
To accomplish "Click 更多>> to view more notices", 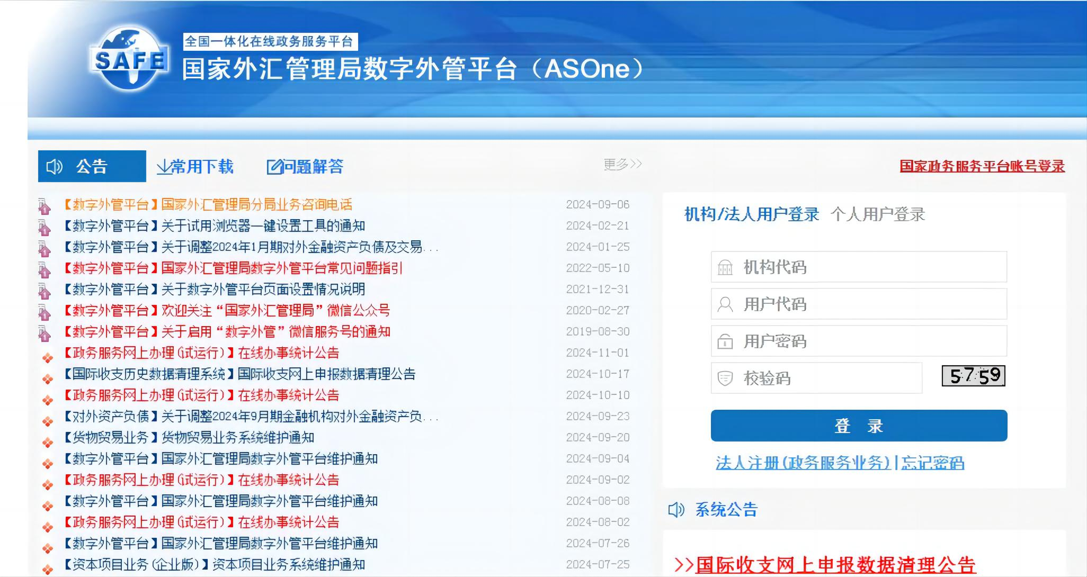I will tap(623, 164).
